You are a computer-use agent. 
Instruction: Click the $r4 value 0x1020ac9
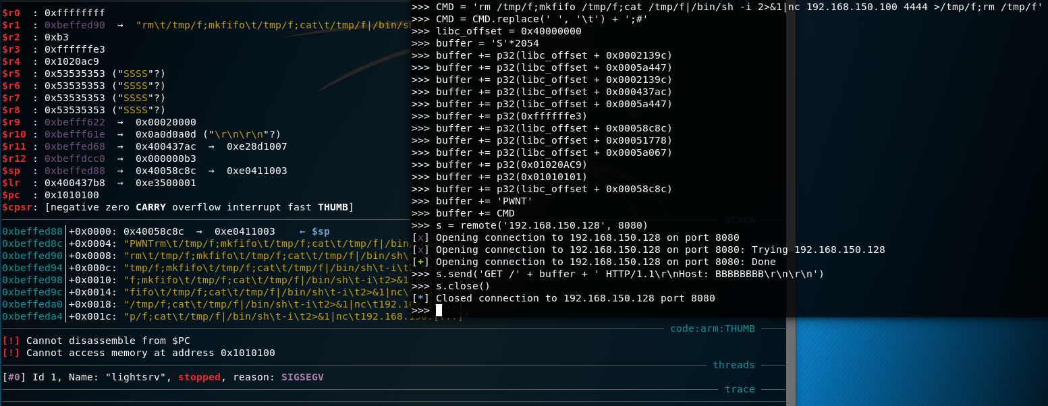[x=72, y=61]
